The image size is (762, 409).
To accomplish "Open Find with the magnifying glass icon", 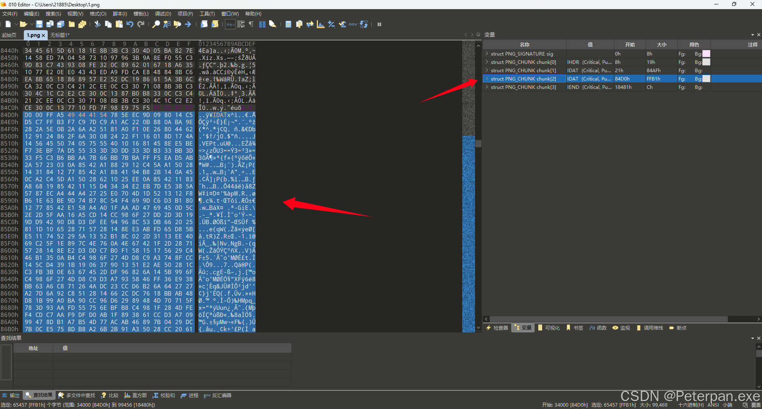I will [x=156, y=24].
